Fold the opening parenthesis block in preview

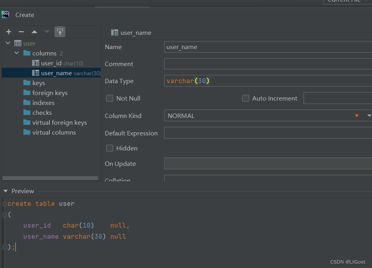coord(4,215)
